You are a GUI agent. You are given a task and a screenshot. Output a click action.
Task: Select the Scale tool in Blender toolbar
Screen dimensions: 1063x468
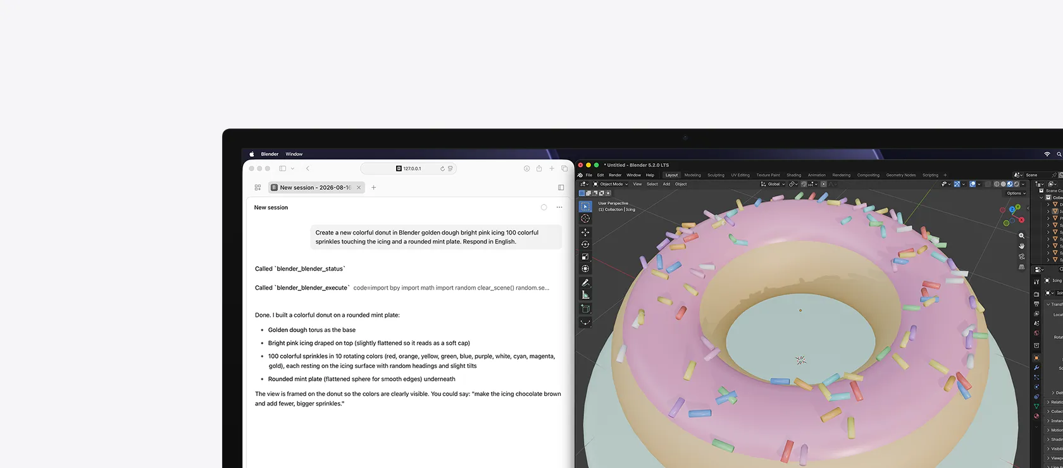pos(585,256)
